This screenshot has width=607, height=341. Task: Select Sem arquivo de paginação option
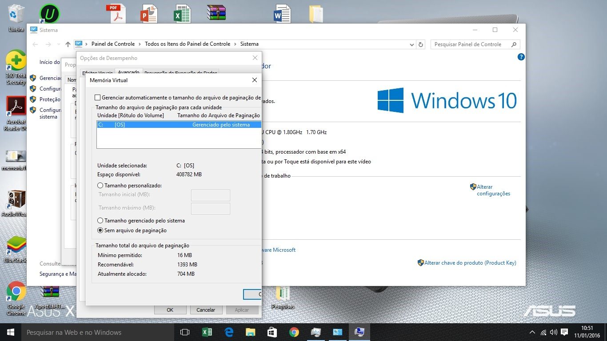100,230
